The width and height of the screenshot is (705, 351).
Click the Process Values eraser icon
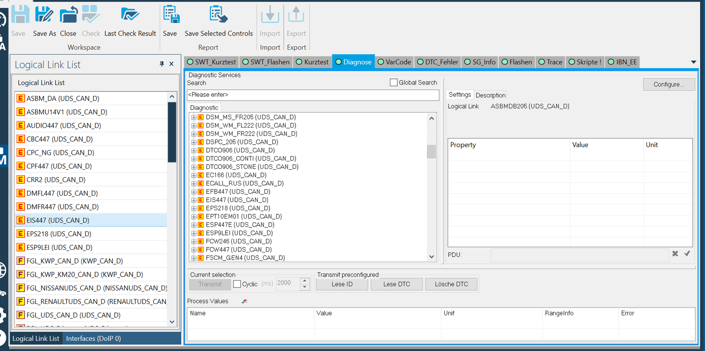click(245, 301)
